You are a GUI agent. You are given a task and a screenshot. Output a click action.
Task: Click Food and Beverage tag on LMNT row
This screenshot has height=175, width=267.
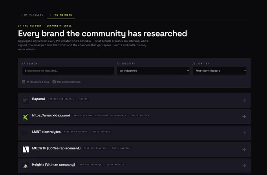pyautogui.click(x=75, y=132)
